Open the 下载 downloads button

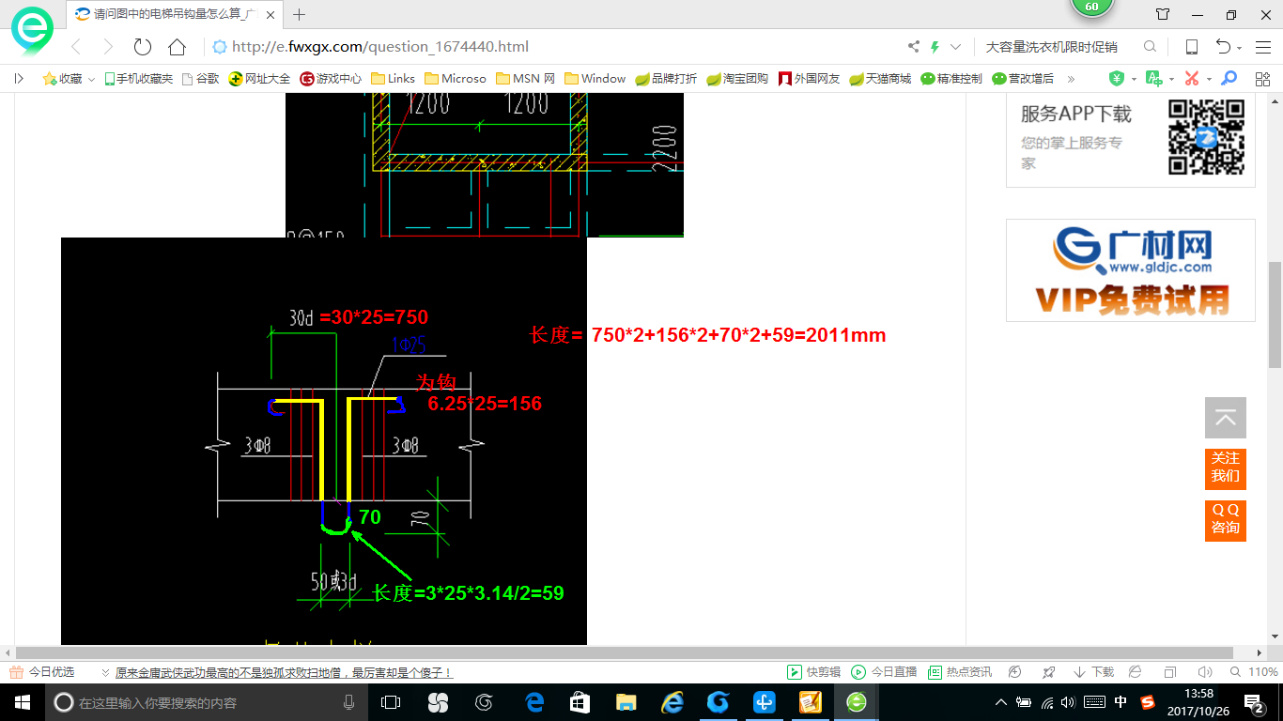[1092, 672]
